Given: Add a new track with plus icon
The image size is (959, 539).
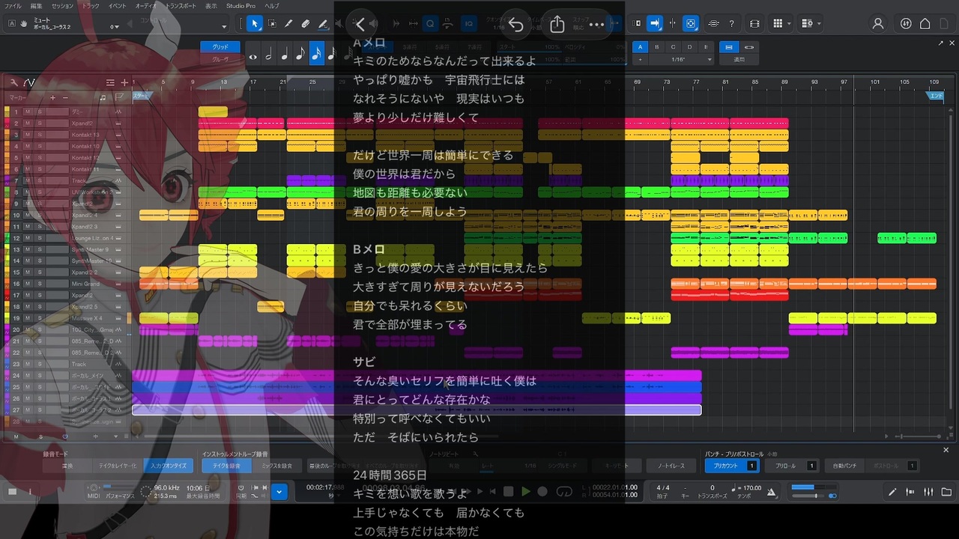Looking at the screenshot, I should point(124,82).
